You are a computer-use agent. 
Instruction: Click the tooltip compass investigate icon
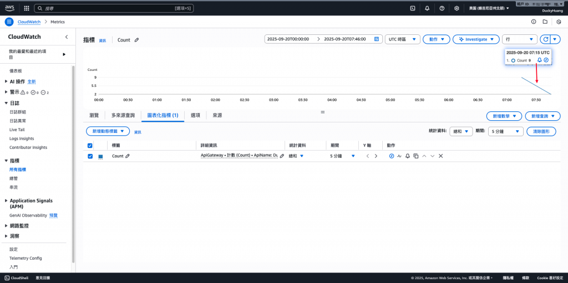[x=546, y=60]
